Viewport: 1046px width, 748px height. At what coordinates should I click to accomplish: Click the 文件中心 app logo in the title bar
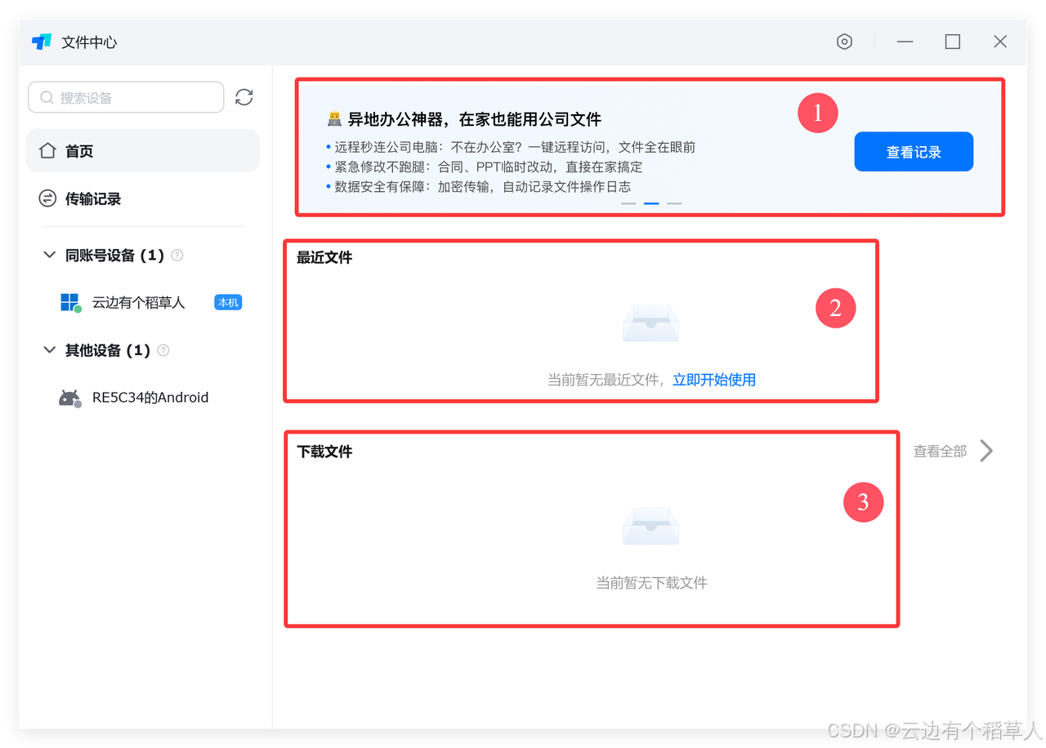[42, 42]
